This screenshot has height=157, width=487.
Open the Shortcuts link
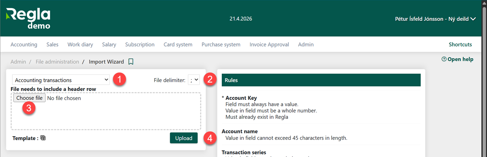(x=460, y=45)
